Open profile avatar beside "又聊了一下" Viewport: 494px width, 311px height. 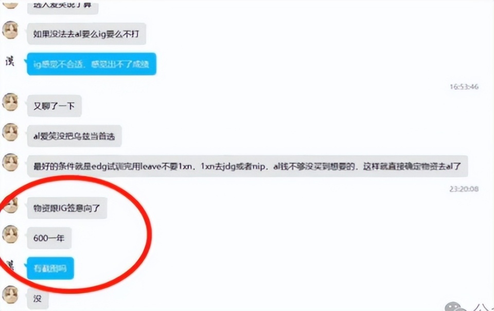pos(10,102)
